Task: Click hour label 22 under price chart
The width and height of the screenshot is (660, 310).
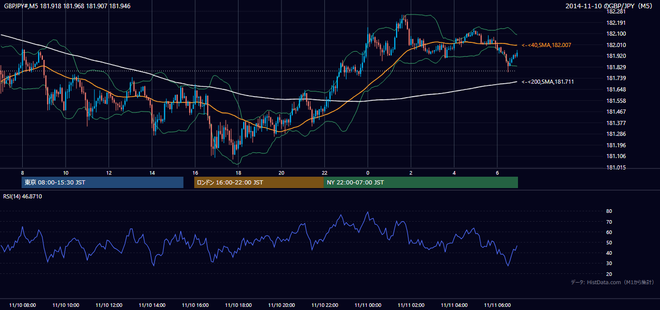Action: (x=324, y=173)
